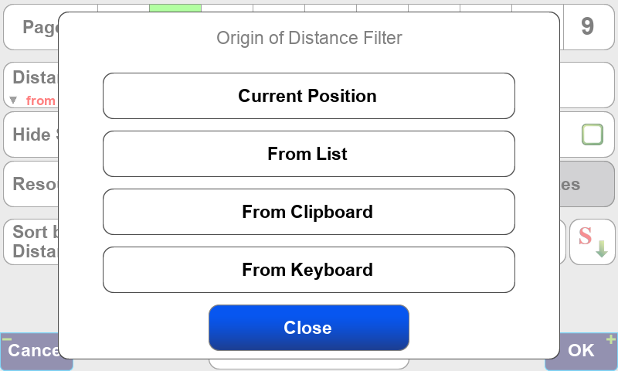The width and height of the screenshot is (618, 371).
Task: Select the green highlighted page segment
Action: click(175, 6)
